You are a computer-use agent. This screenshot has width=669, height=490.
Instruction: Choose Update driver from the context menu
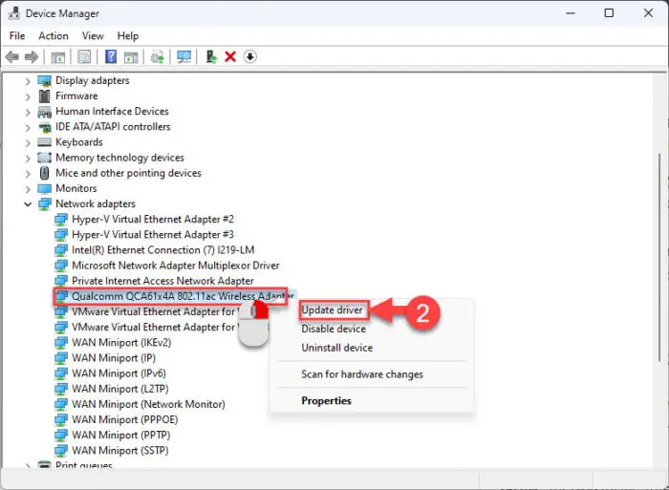click(332, 310)
